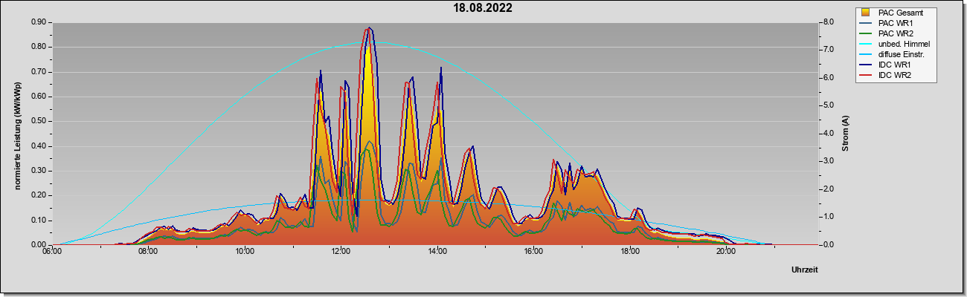Click the '06:00' time tick label
Screen dimensions: 967x297
[x=52, y=252]
